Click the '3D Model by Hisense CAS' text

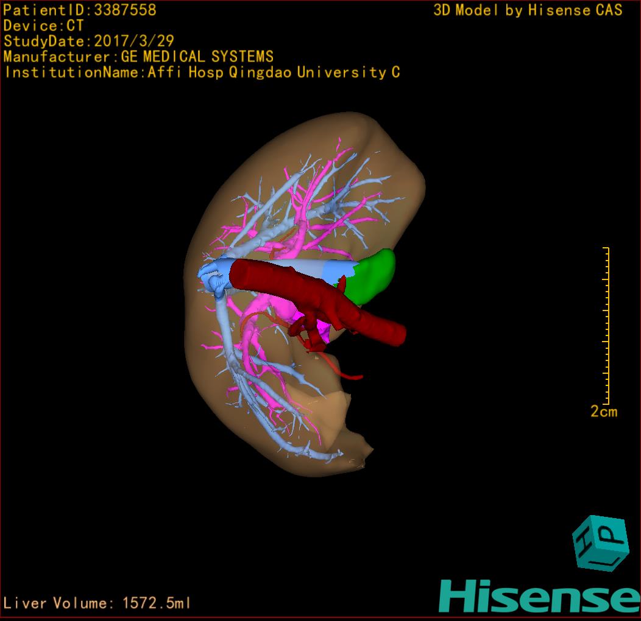(528, 10)
